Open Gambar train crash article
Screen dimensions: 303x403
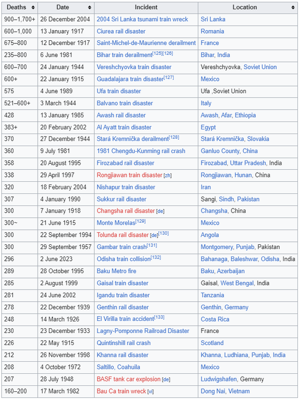(x=121, y=247)
